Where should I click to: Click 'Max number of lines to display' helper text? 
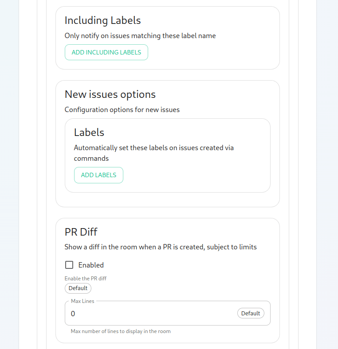tap(121, 331)
